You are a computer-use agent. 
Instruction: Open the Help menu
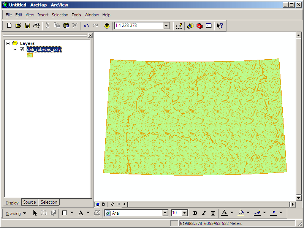click(106, 15)
